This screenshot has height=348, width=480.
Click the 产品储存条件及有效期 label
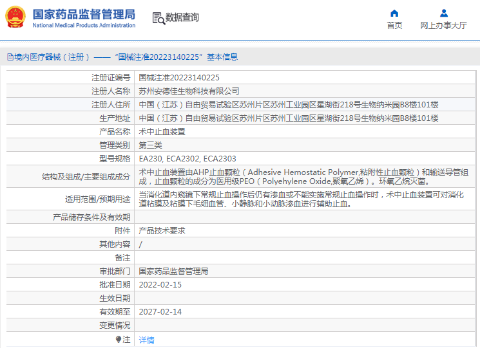(x=91, y=217)
